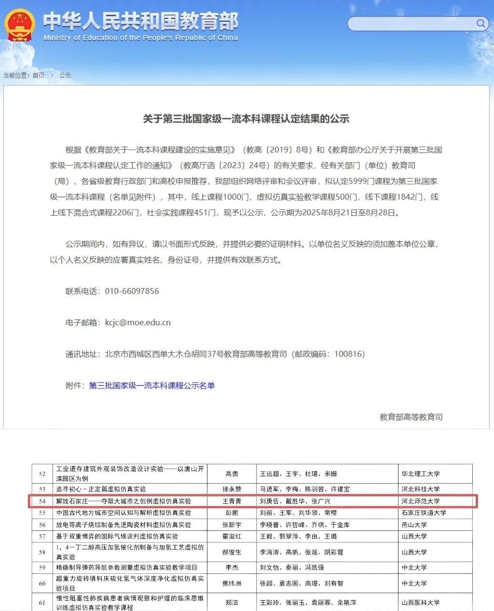Click the 中华人民共和国教育部 site title
Image resolution: width=494 pixels, height=611 pixels.
pyautogui.click(x=140, y=21)
